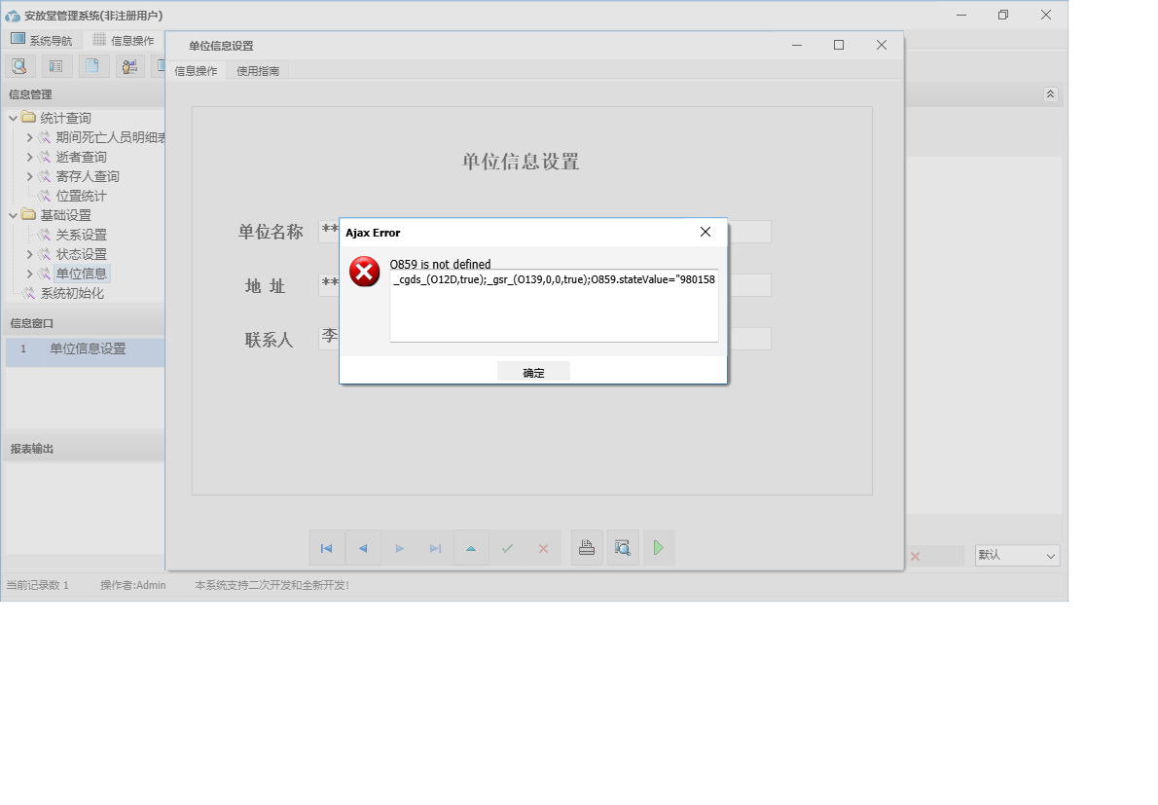Image resolution: width=1158 pixels, height=805 pixels.
Task: Click the 'O859 is not defined' error message
Action: pyautogui.click(x=440, y=265)
